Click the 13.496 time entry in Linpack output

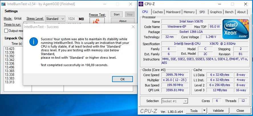[10, 67]
